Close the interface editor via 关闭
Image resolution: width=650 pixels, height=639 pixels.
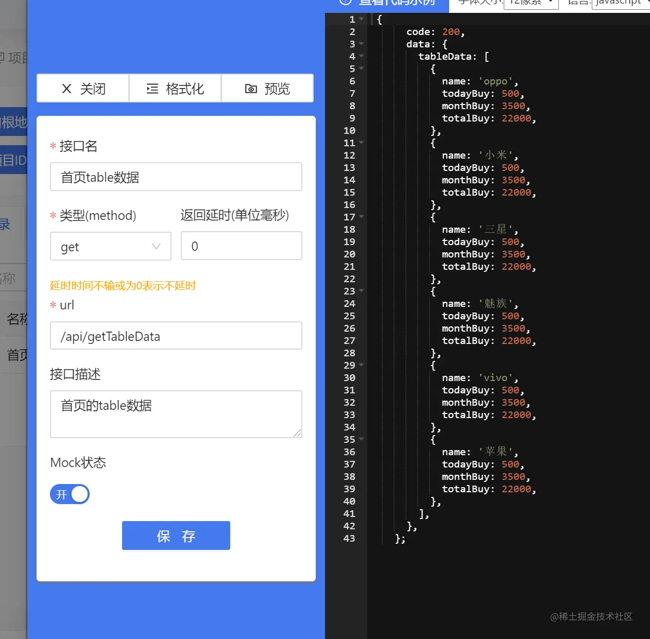(x=83, y=89)
